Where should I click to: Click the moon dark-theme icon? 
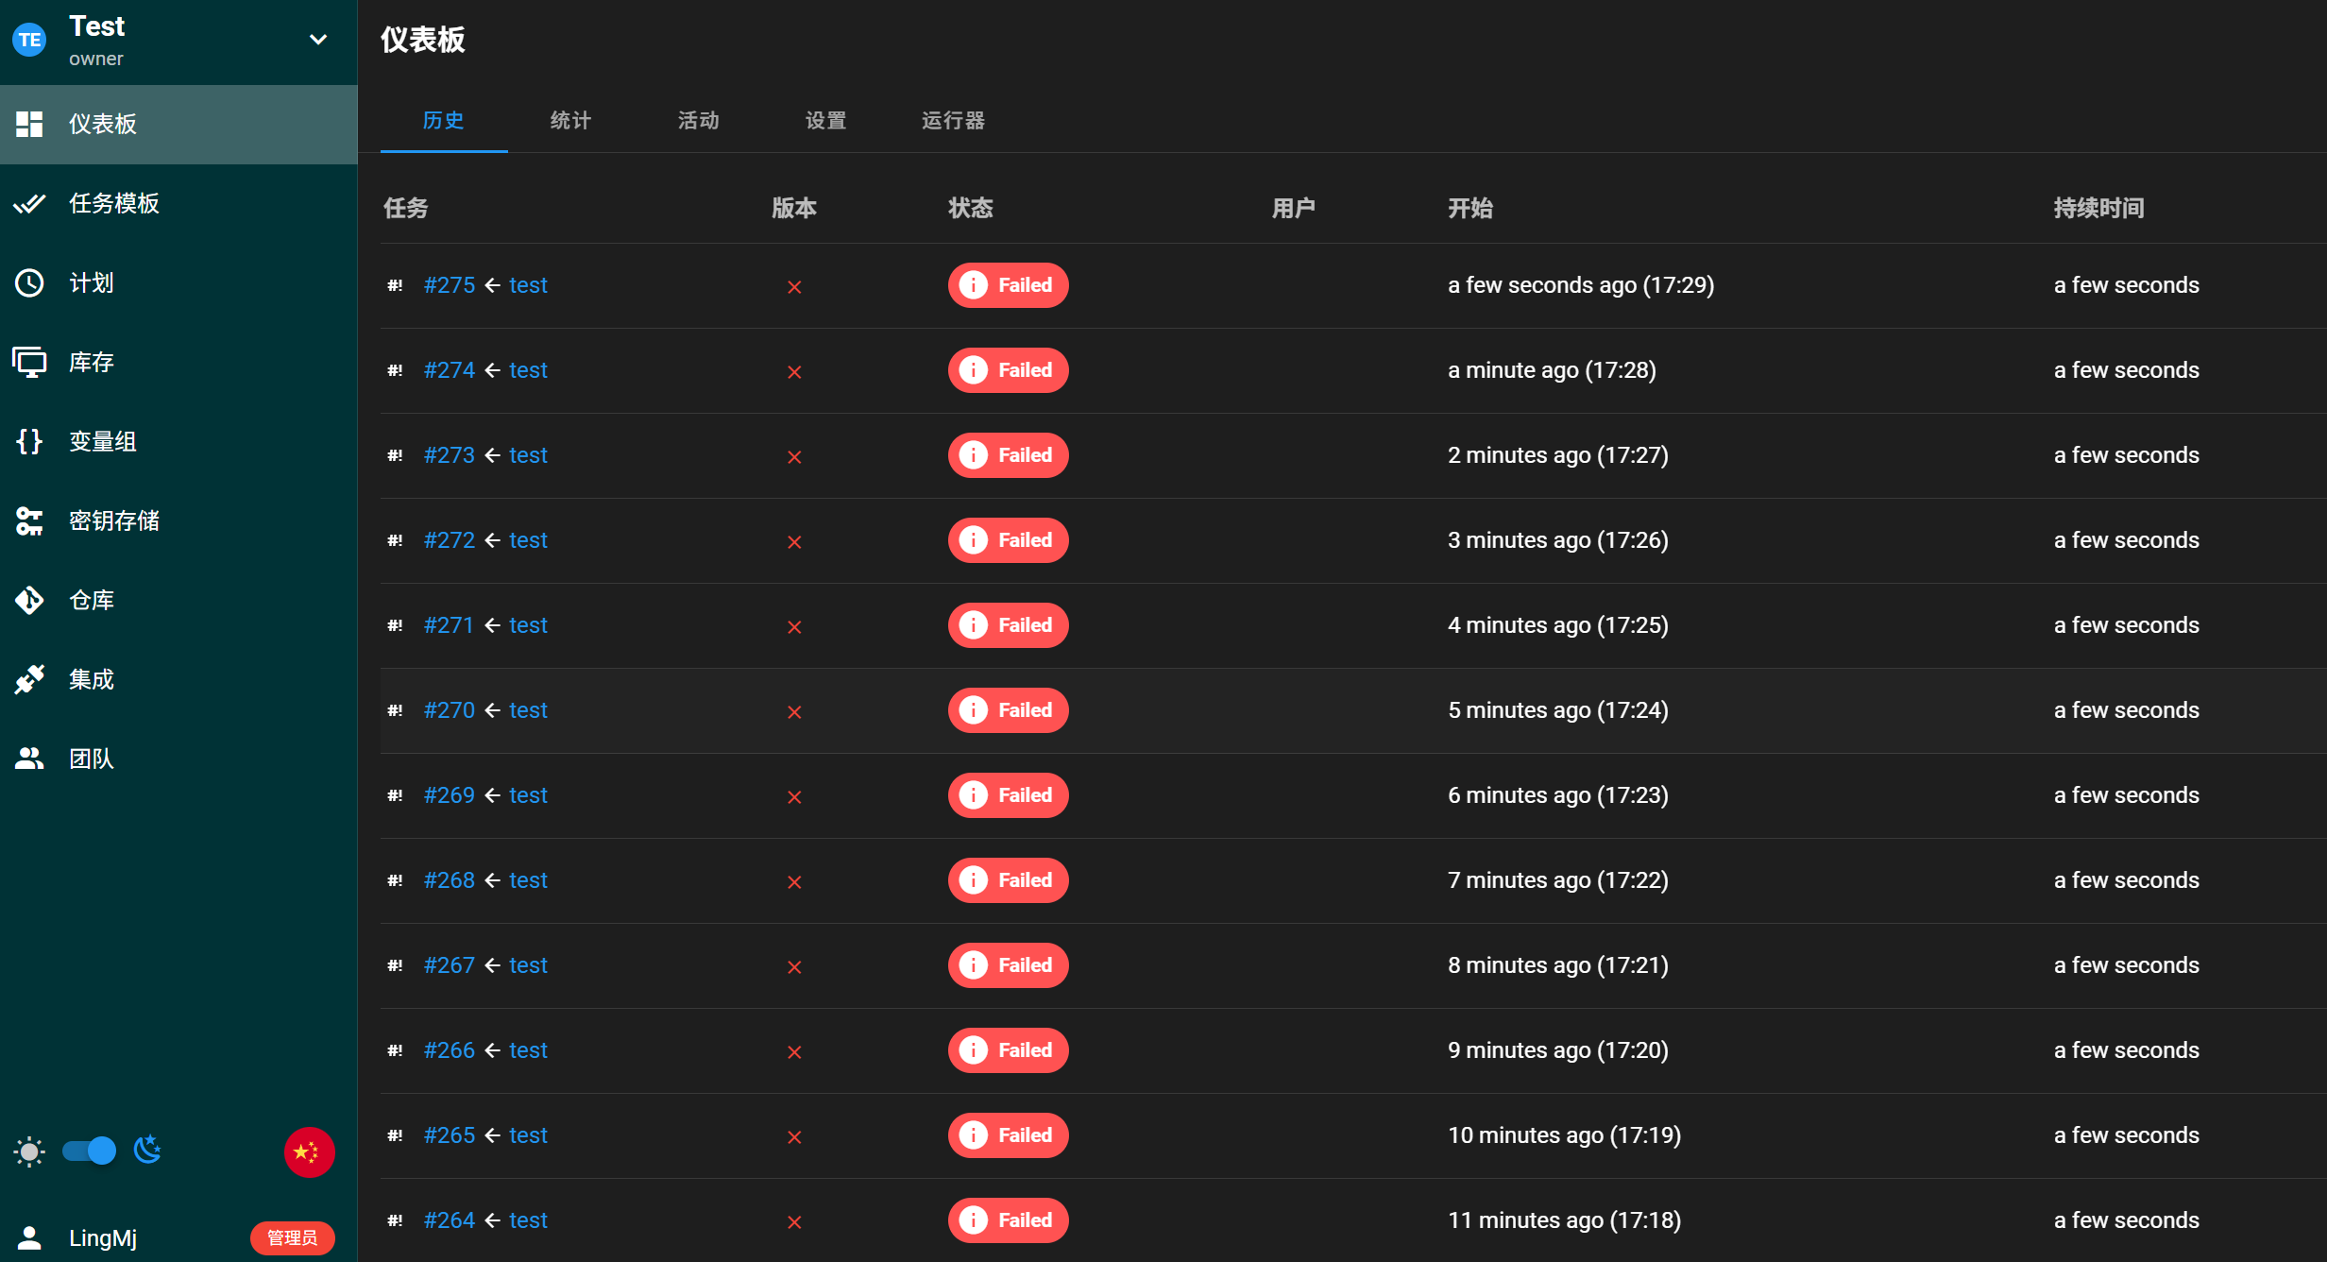point(147,1150)
